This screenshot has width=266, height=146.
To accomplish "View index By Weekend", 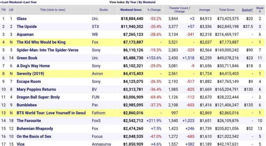I will (x=147, y=2).
